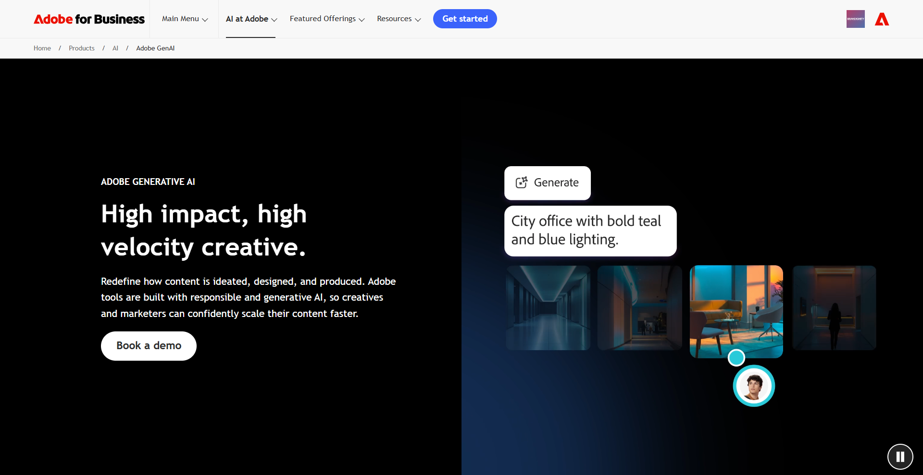Click the ADOBE GENERATIVE AI eyebrow text
This screenshot has width=923, height=475.
pyautogui.click(x=148, y=182)
